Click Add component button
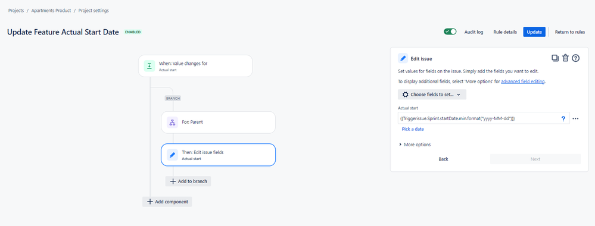Image resolution: width=595 pixels, height=226 pixels. click(167, 202)
